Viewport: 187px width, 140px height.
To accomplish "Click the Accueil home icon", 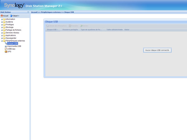I will coord(2,16).
